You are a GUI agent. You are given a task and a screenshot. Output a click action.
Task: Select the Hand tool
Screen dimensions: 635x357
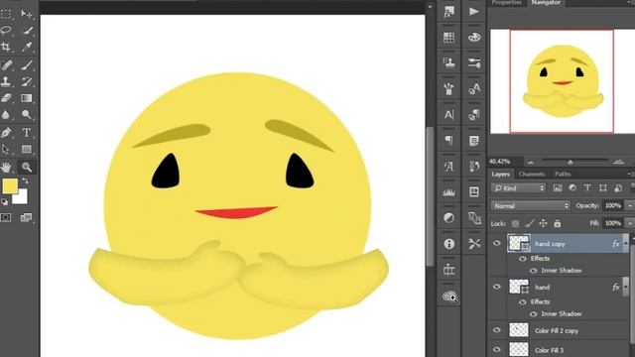[6, 167]
